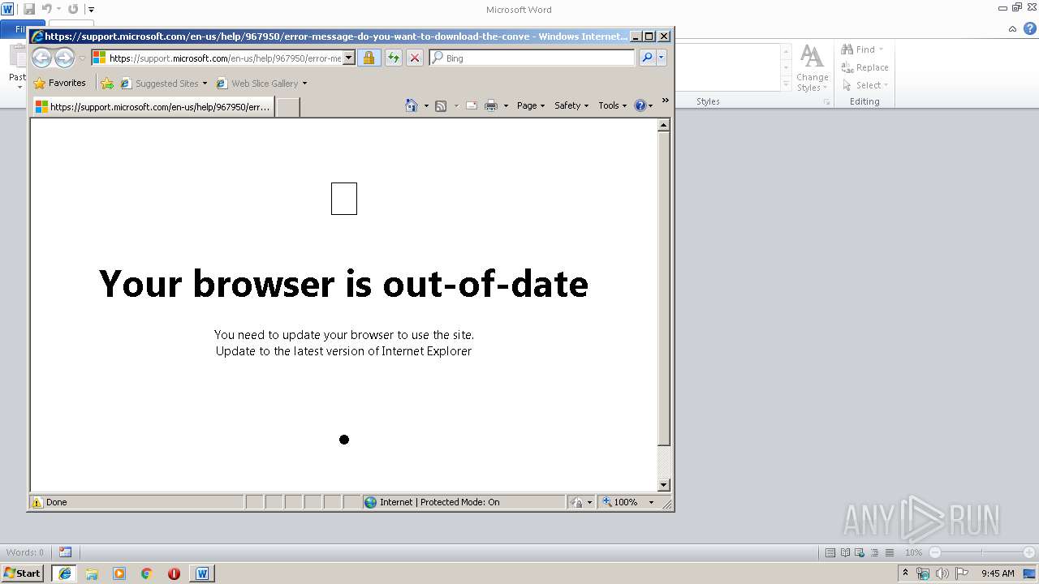This screenshot has width=1039, height=584.
Task: Switch to Print Layout view in Word
Action: (x=830, y=552)
